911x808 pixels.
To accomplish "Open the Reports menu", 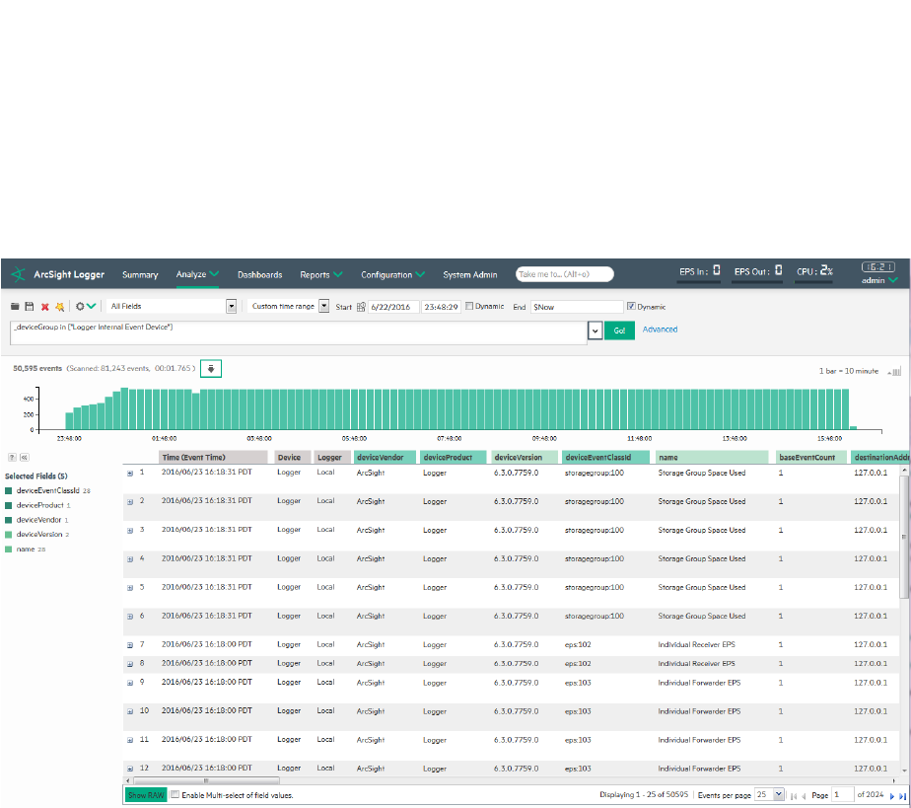I will pyautogui.click(x=321, y=275).
